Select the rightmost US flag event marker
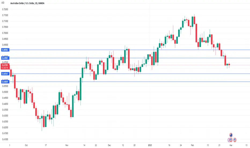The height and width of the screenshot is (148, 250). [x=235, y=140]
